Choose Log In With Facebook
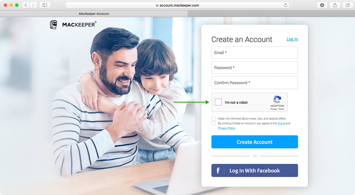 click(x=254, y=171)
